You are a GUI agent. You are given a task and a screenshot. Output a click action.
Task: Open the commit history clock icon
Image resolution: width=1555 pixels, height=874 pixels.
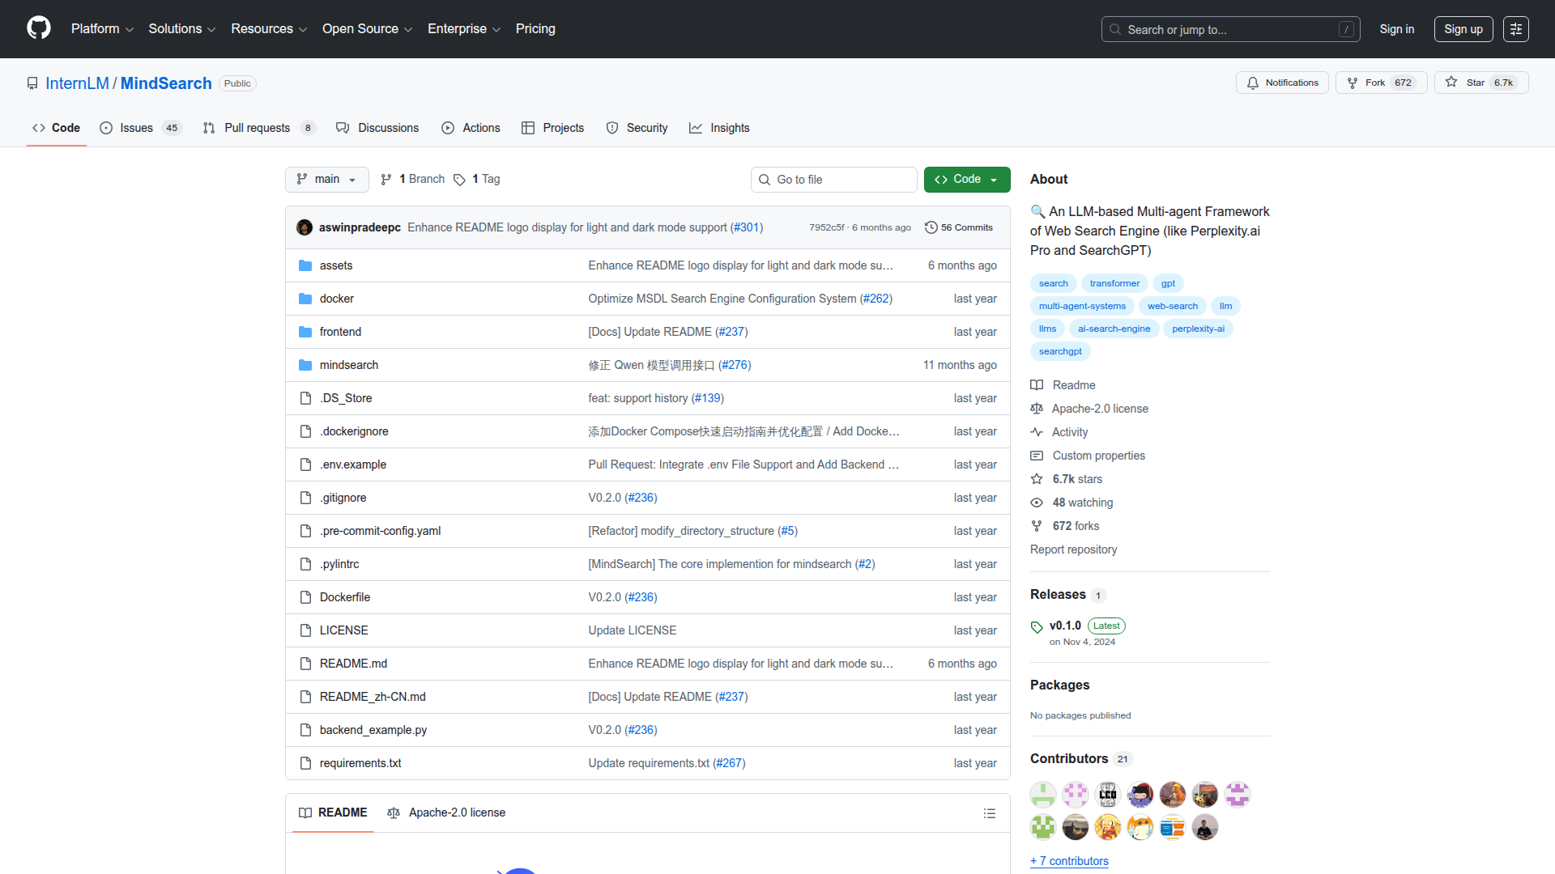pos(930,227)
